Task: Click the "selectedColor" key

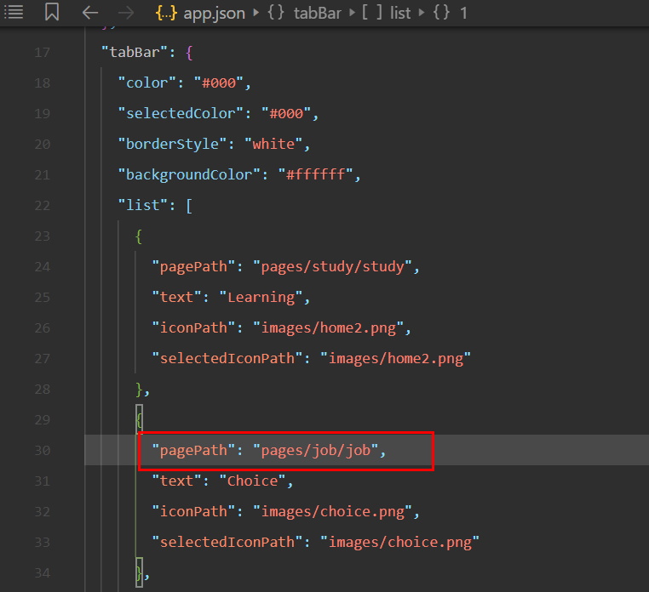Action: 181,114
